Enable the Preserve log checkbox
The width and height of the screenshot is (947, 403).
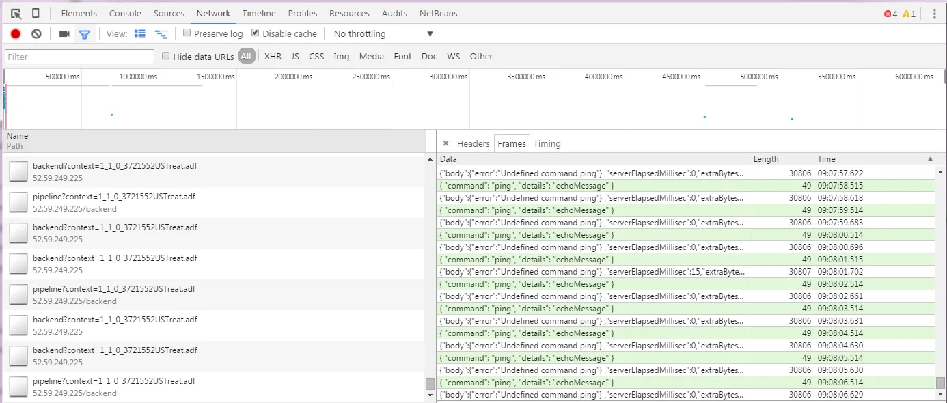tap(187, 33)
